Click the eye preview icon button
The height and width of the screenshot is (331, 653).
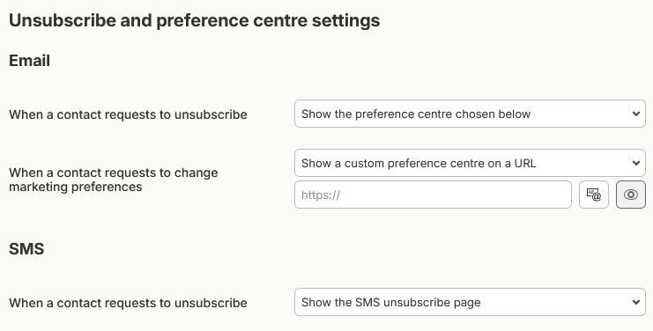(x=631, y=195)
